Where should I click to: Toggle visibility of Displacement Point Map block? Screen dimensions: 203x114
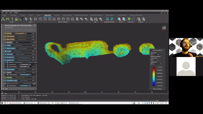(x=35, y=84)
